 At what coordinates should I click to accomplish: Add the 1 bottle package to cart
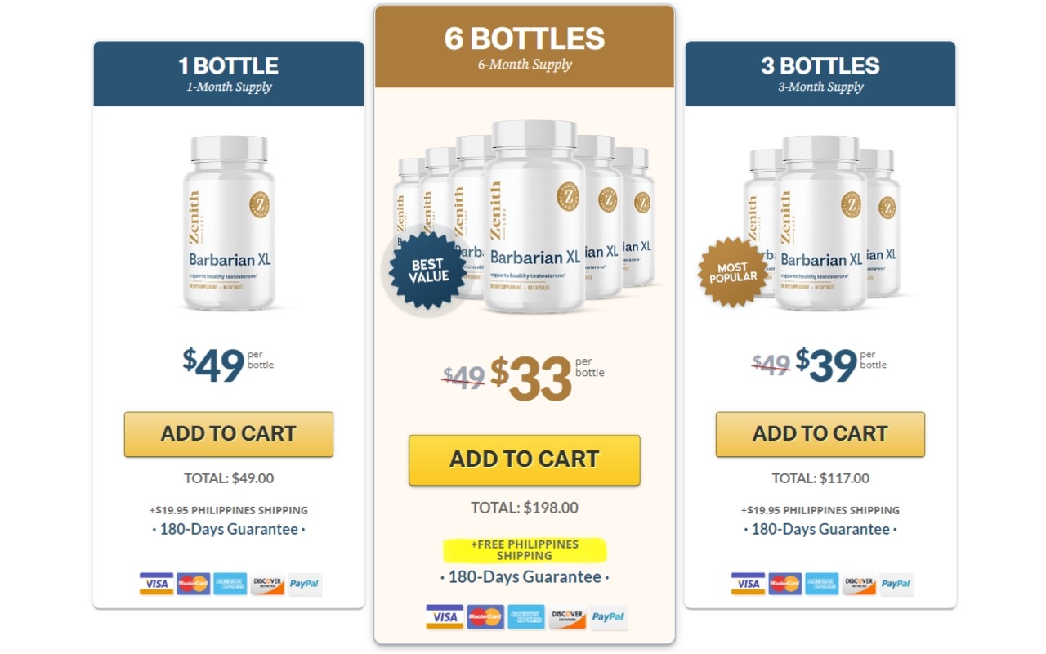tap(229, 434)
